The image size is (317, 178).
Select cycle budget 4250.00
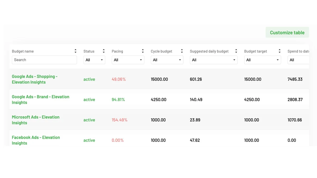[158, 99]
